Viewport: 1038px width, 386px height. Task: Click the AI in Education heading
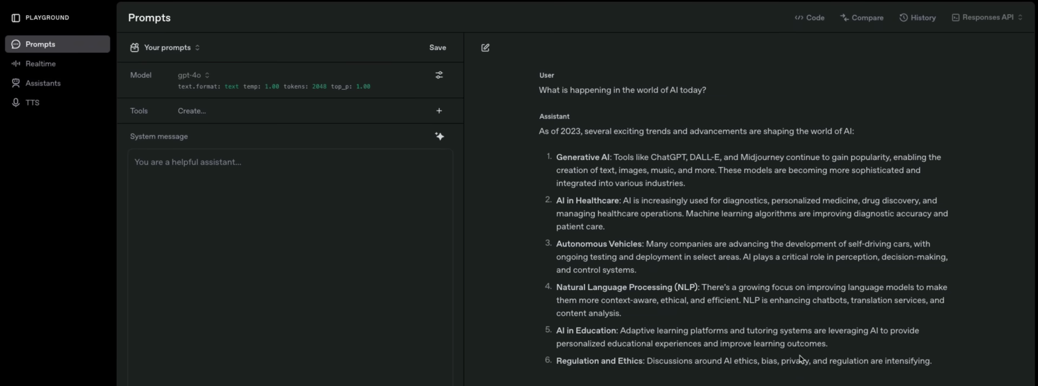(x=586, y=330)
